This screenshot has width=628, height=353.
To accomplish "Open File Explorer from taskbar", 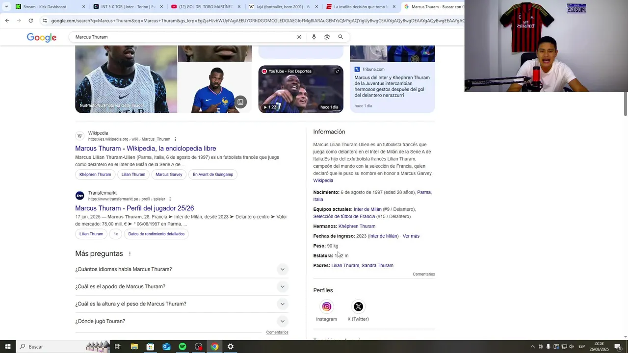I will 134,347.
